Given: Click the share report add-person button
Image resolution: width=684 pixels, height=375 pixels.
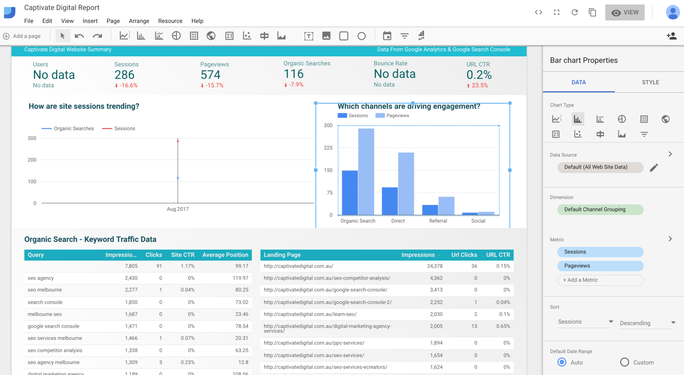Looking at the screenshot, I should 671,36.
